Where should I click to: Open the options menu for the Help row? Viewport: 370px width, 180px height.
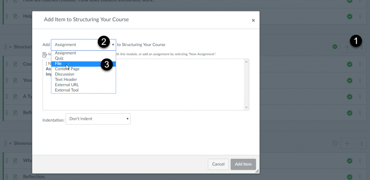(x=360, y=16)
